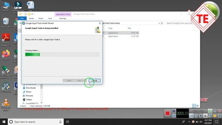Click the navigation pane scroll-down arrow
Image resolution: width=222 pixels, height=125 pixels.
[x=42, y=103]
